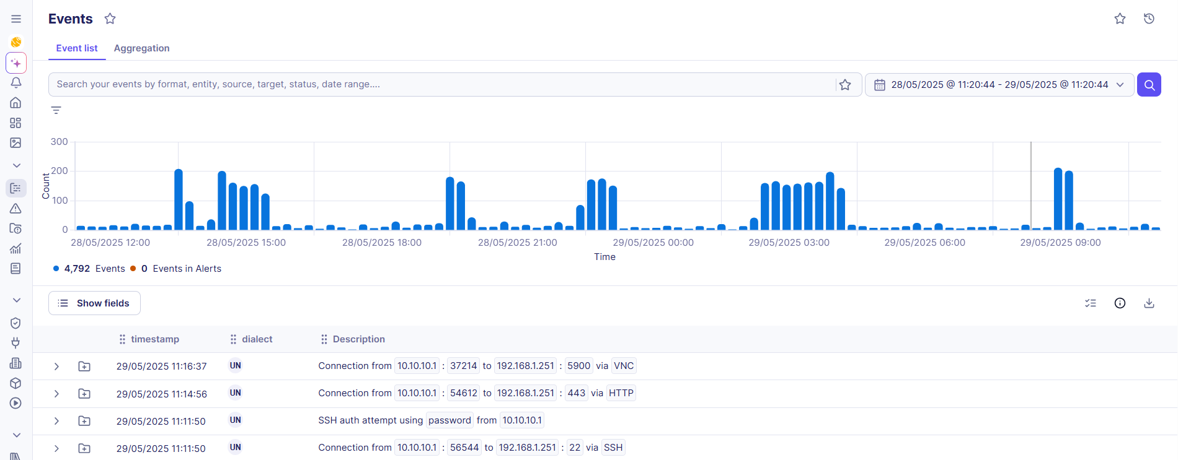Toggle the orange Events in Alerts legend
Screen dimensions: 1178x460
tap(175, 269)
